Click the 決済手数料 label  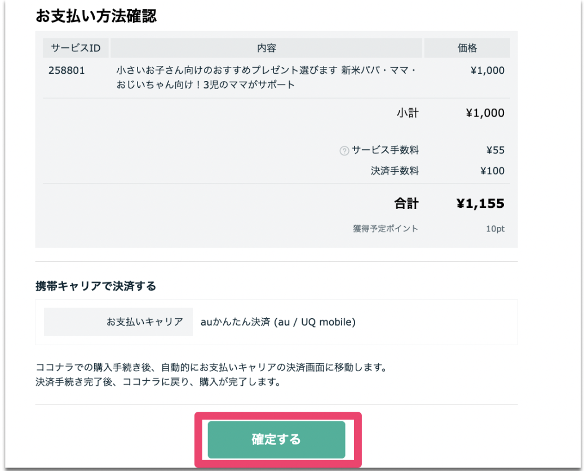coord(395,171)
